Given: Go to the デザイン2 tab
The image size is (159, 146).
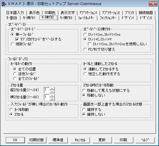Looking at the screenshot, I should coord(146,18).
